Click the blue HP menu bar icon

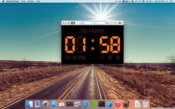[x=127, y=1]
